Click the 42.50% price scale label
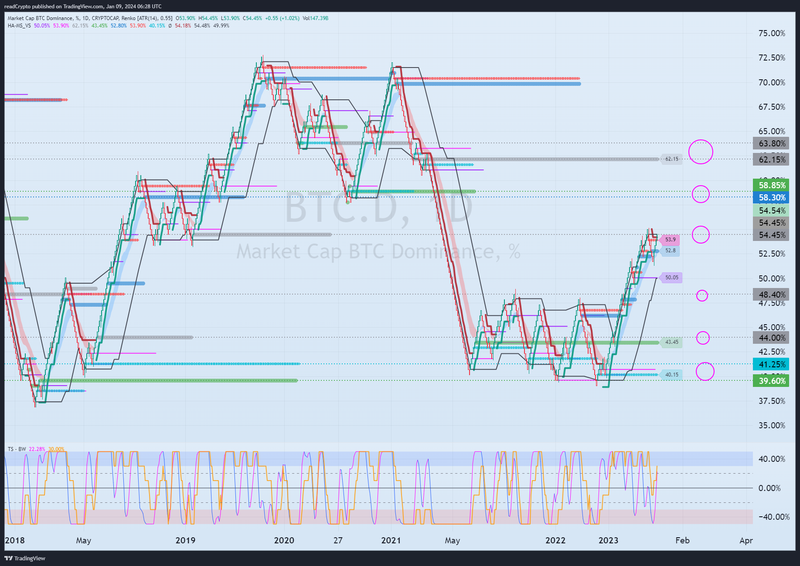The height and width of the screenshot is (566, 800). 772,352
